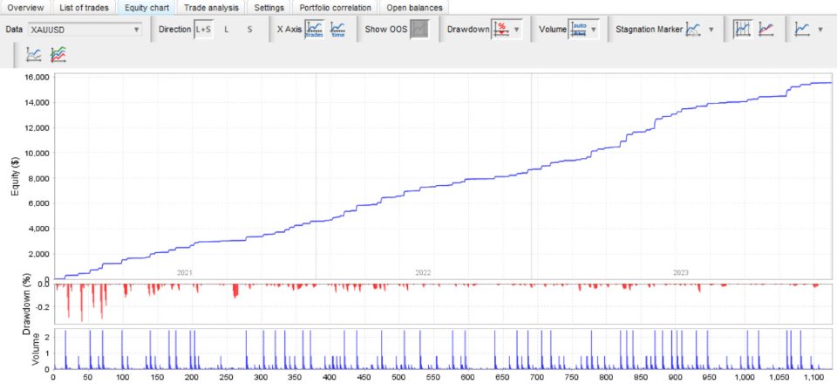Click the 2022 year label on the chart
837x384 pixels.
tap(423, 273)
